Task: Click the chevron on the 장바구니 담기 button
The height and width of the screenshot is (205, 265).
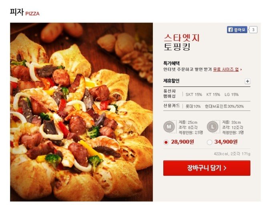Action: point(225,168)
